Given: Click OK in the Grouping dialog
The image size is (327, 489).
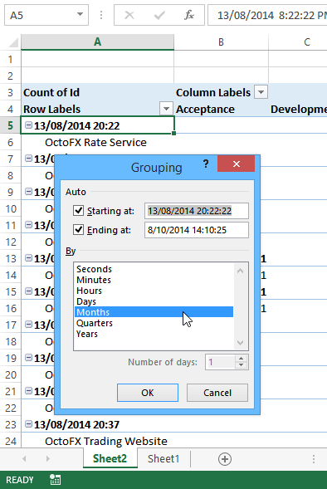Looking at the screenshot, I should click(148, 393).
